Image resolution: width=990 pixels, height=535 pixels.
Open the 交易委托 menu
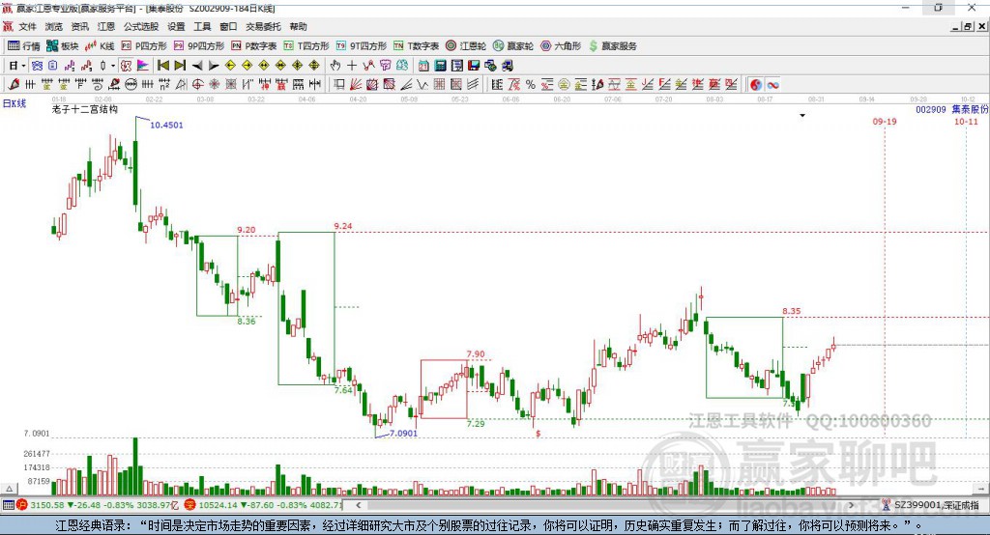coord(263,26)
